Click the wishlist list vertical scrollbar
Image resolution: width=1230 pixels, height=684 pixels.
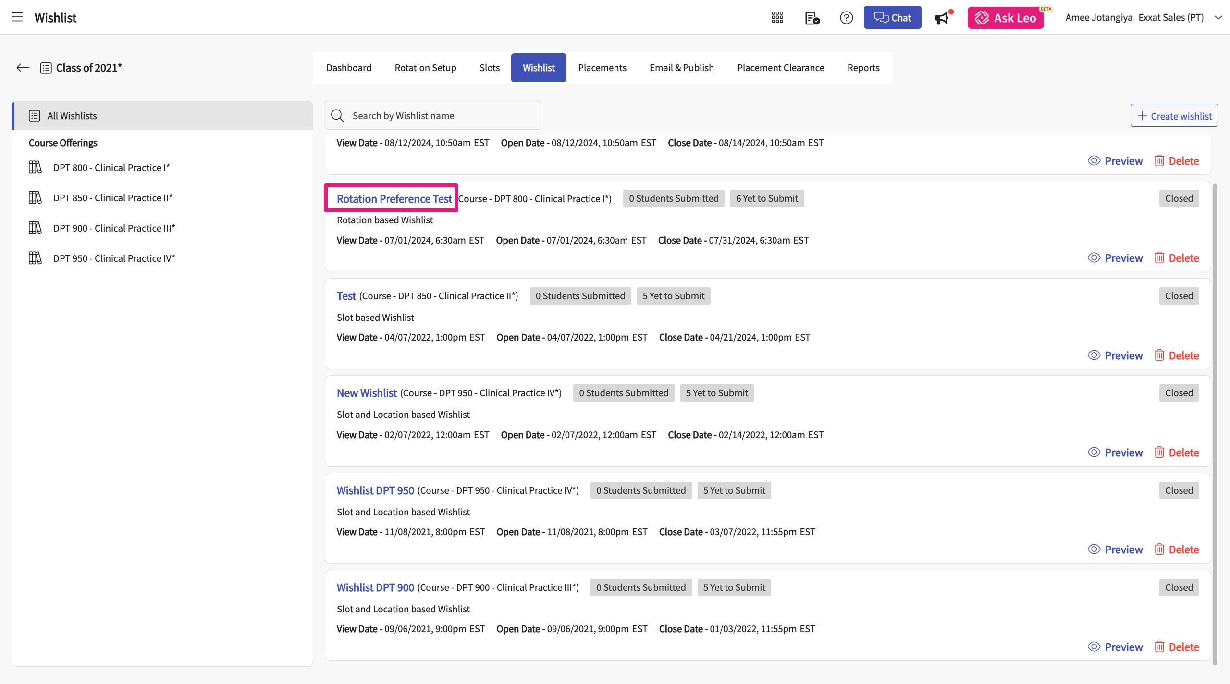pos(1215,423)
